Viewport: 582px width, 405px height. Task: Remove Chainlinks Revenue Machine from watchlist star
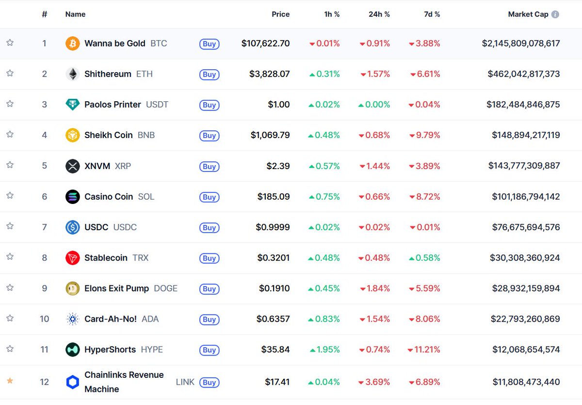click(10, 381)
